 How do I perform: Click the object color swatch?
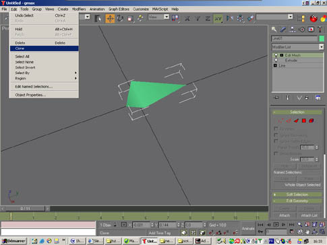(322, 38)
